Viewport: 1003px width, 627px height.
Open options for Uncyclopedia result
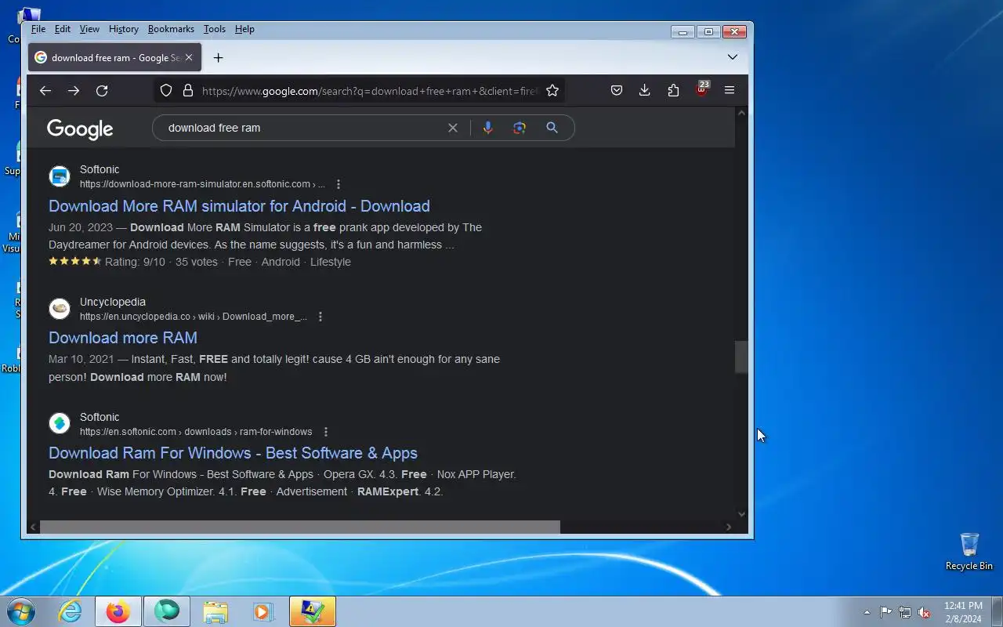pos(320,317)
